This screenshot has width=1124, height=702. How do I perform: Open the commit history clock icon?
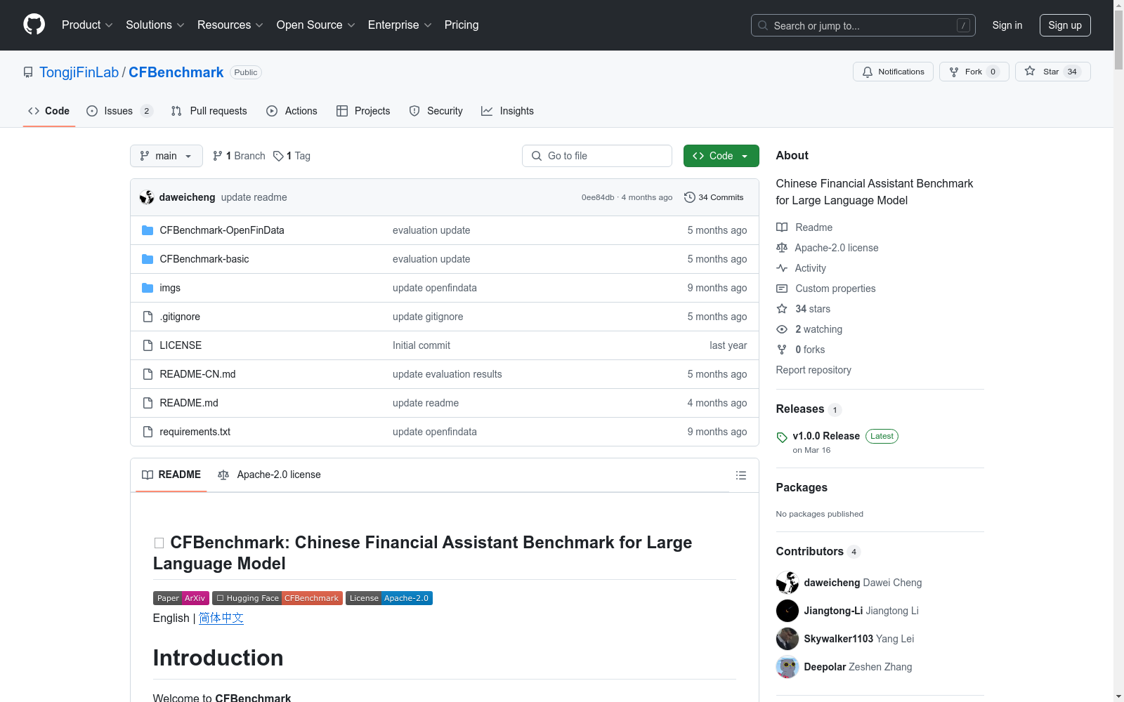click(690, 197)
